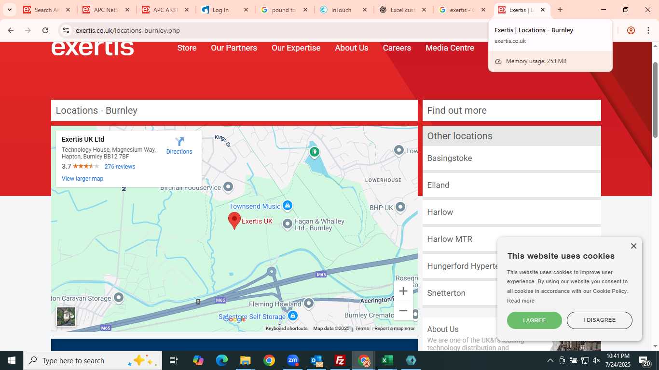Open Our Partners menu
The width and height of the screenshot is (659, 370).
234,48
